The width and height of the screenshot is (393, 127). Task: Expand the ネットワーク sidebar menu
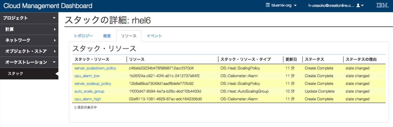pyautogui.click(x=29, y=40)
